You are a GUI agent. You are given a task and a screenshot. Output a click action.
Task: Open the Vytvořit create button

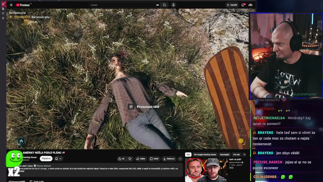232,5
